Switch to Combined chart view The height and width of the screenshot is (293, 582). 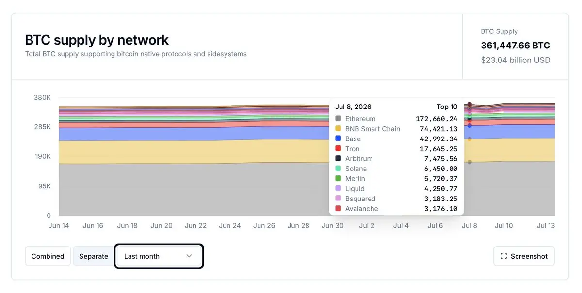click(48, 256)
